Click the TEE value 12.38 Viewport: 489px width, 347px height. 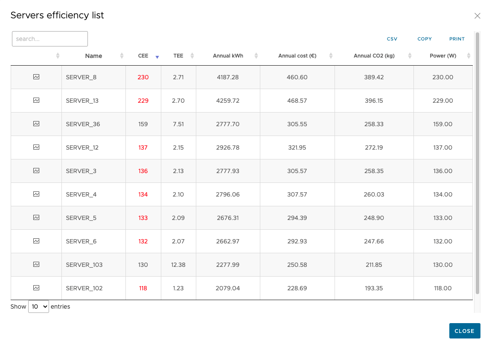click(x=178, y=265)
